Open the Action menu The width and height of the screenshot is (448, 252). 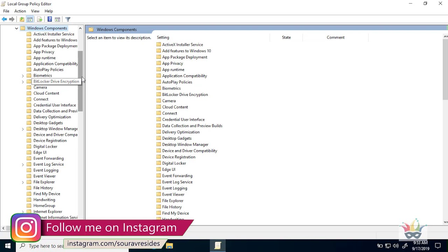pos(20,11)
